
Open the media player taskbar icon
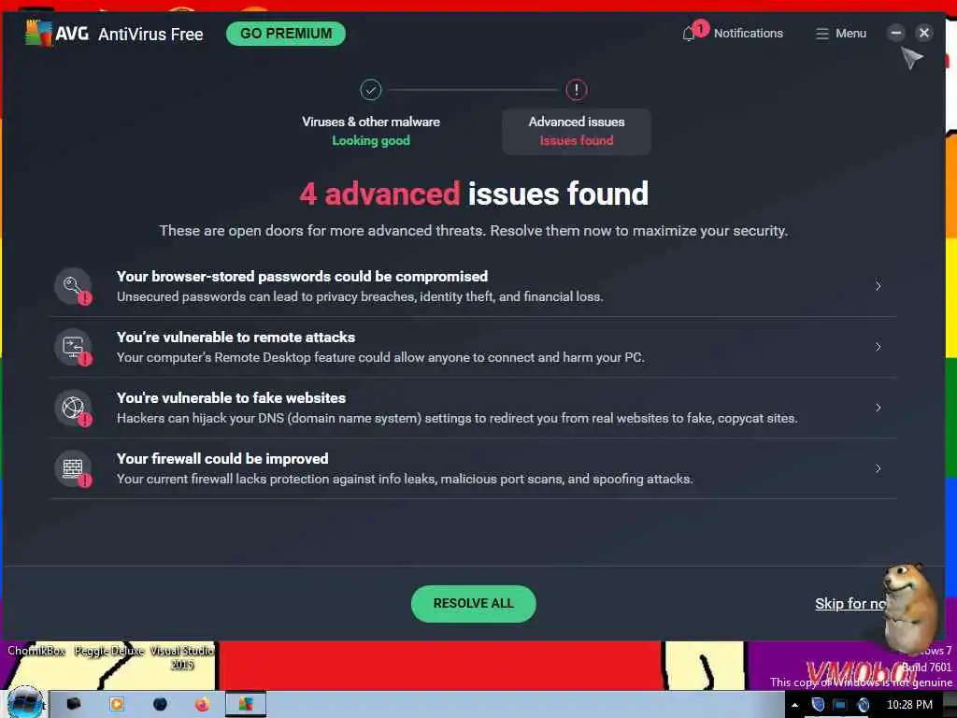116,705
